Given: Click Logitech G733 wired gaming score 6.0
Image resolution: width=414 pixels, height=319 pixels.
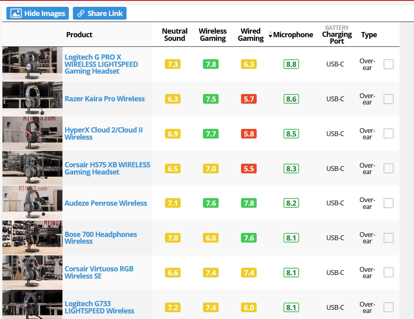Looking at the screenshot, I should coord(249,307).
